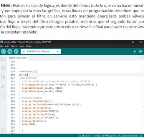
Task: Click display.clearDisplay() line
Action: point(37,101)
